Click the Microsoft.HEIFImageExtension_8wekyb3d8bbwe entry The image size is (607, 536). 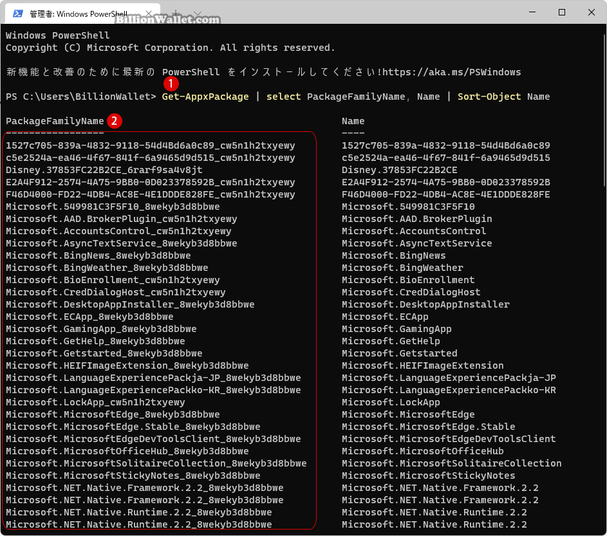tap(127, 365)
